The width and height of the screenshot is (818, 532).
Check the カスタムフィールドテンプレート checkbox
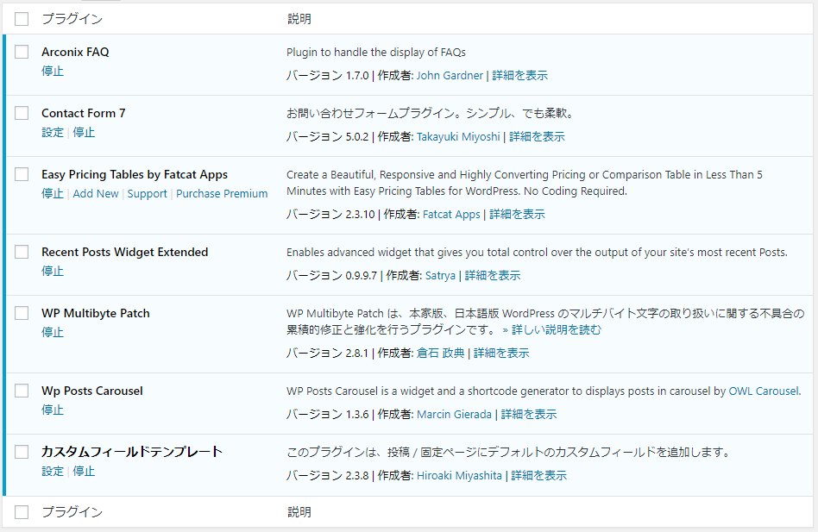22,451
